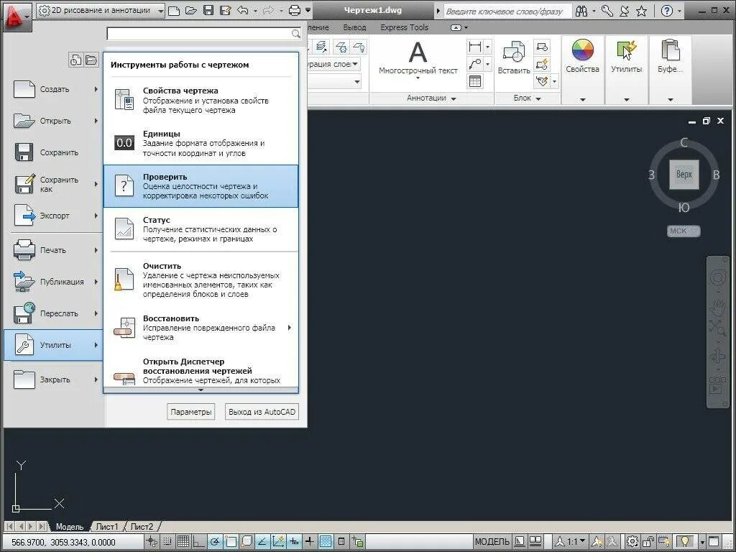Select Drawing Properties (Свойства чертежа) item
This screenshot has height=552, width=736.
tap(201, 99)
